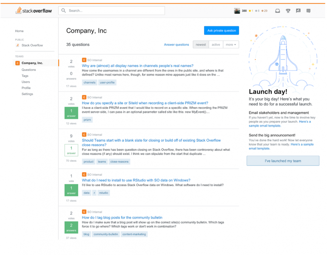Click Ask private question button
This screenshot has width=327, height=255.
coord(221,30)
